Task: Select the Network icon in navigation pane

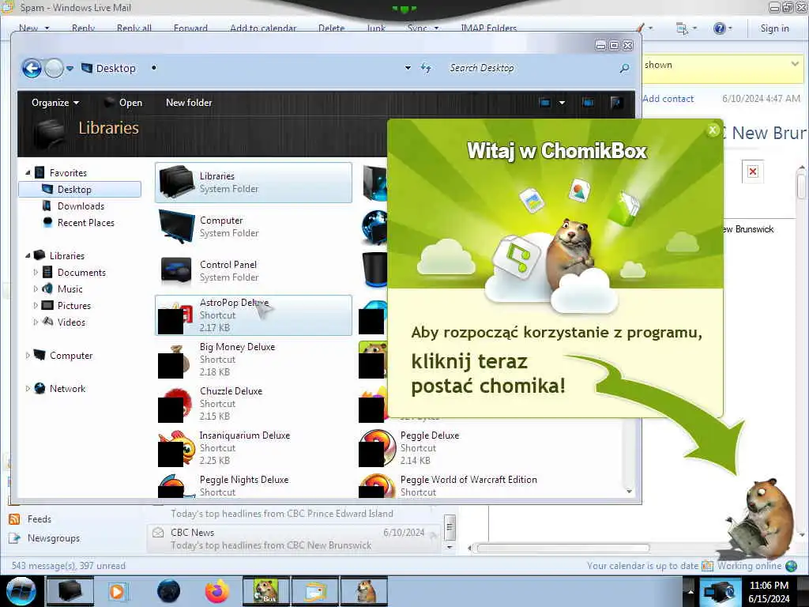Action: point(40,388)
